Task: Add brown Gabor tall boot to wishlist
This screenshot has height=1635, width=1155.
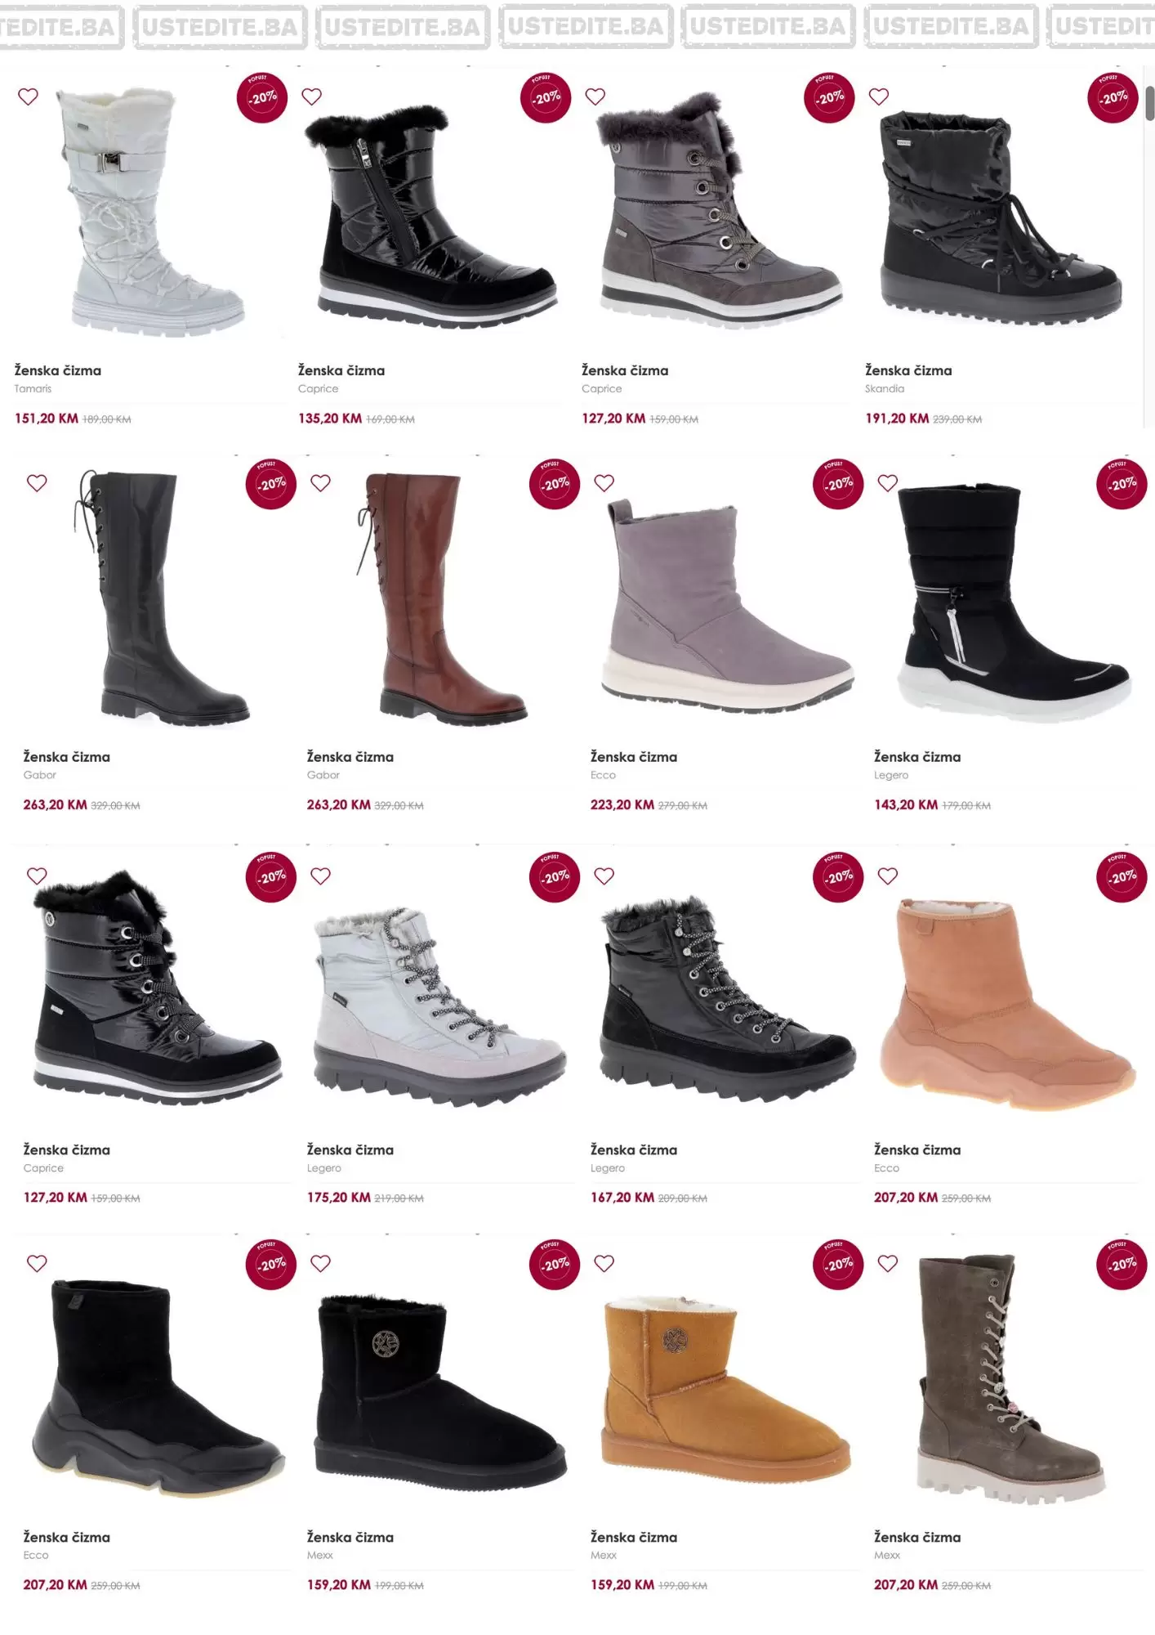Action: point(320,483)
